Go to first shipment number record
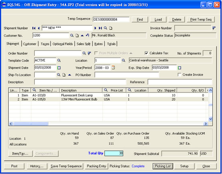This screenshot has height=174, width=222. click(34, 28)
